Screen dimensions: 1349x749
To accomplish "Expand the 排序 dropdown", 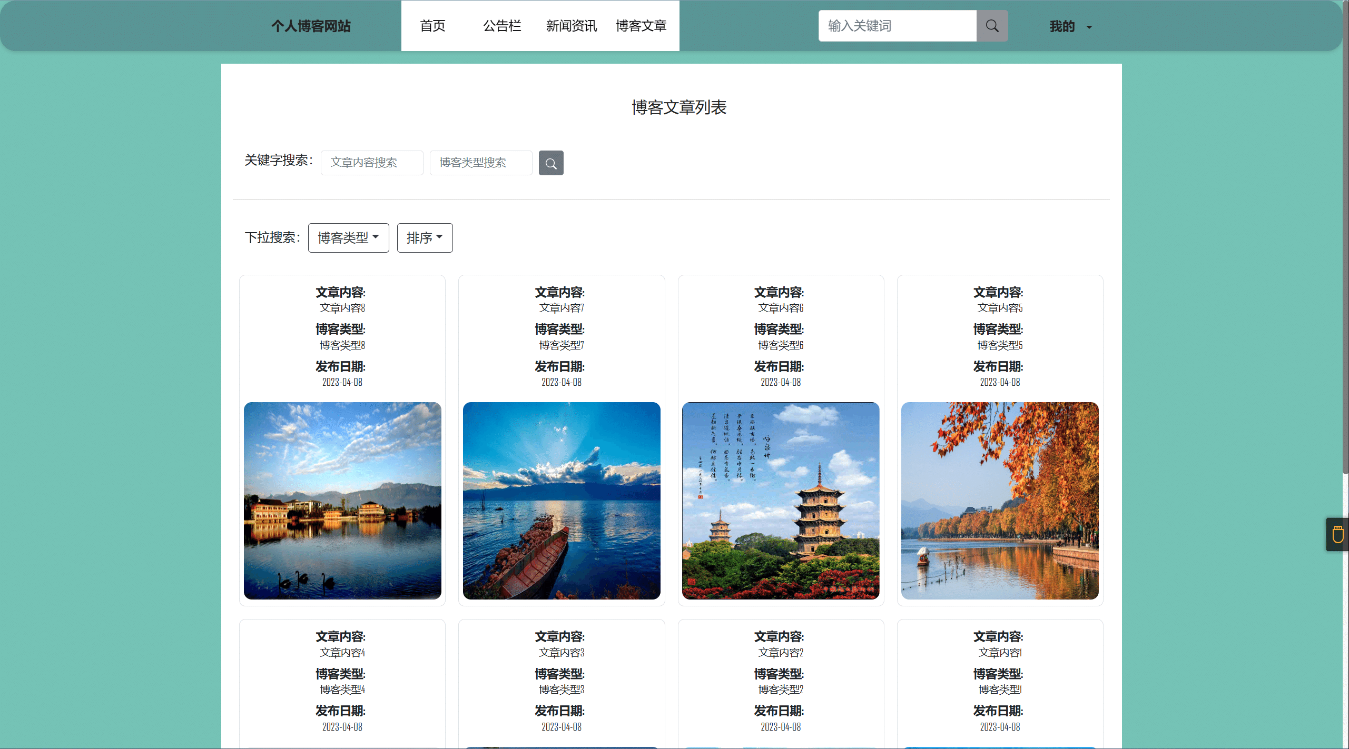I will coord(425,238).
